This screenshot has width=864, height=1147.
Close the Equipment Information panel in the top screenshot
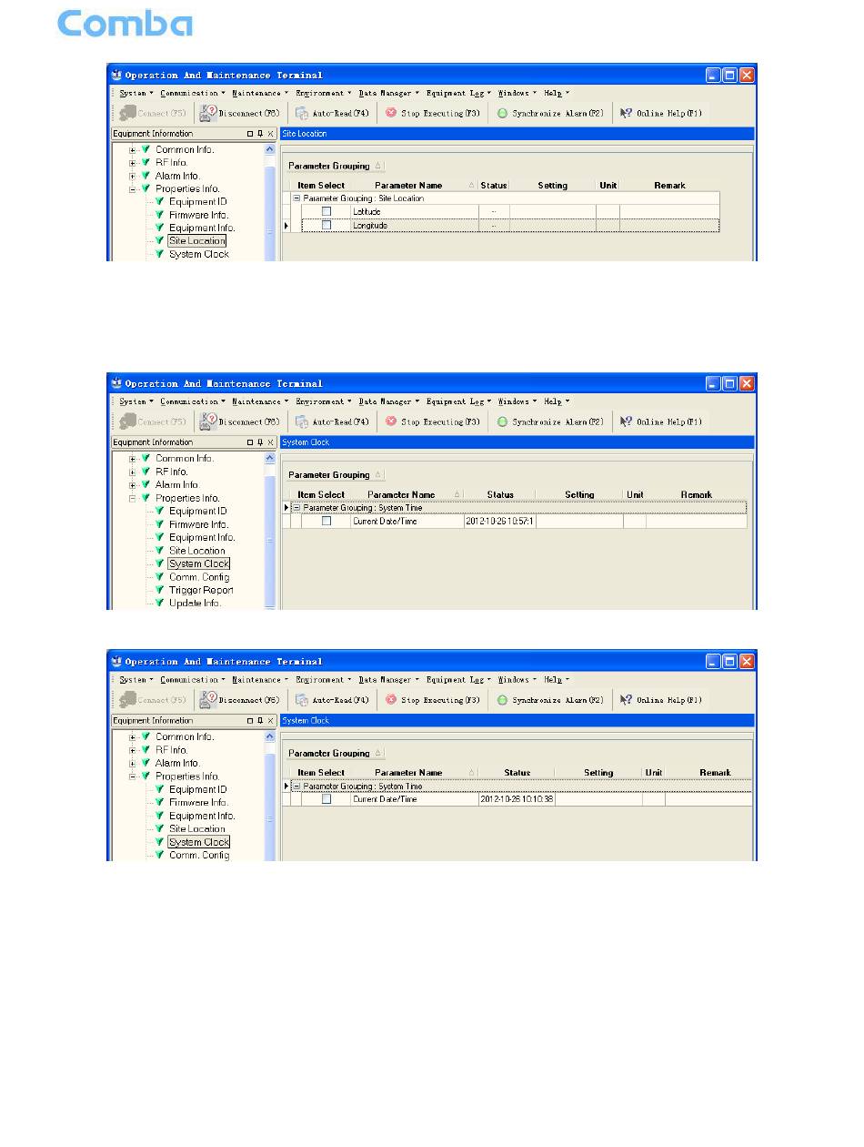(270, 134)
